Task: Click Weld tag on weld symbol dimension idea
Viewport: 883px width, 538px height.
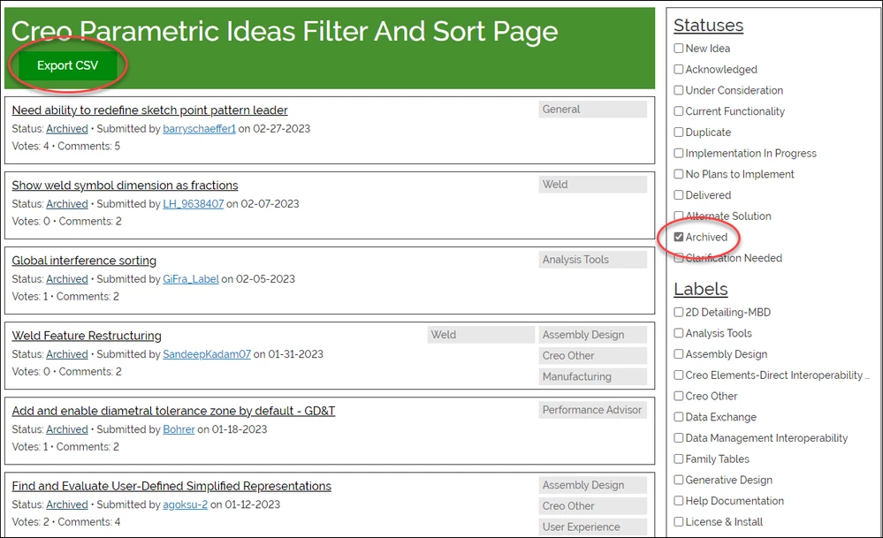Action: (592, 185)
